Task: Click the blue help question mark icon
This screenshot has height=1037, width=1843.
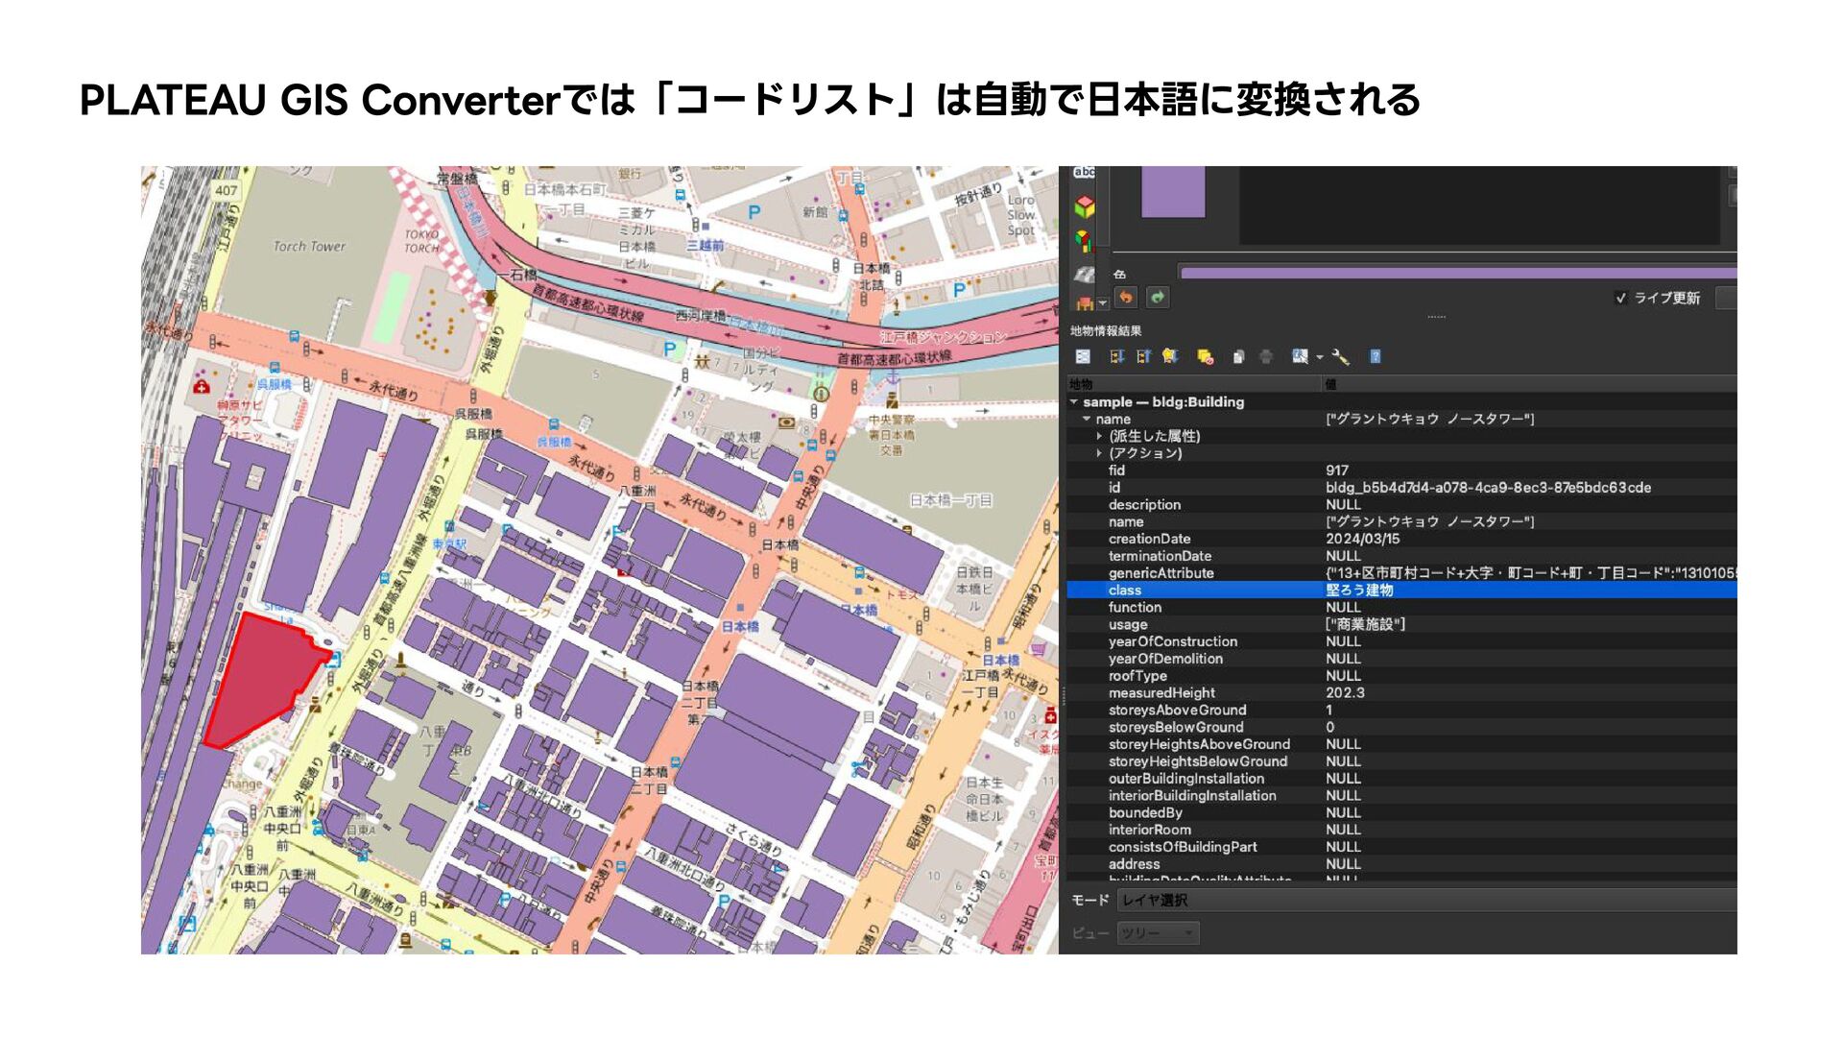Action: pyautogui.click(x=1375, y=356)
